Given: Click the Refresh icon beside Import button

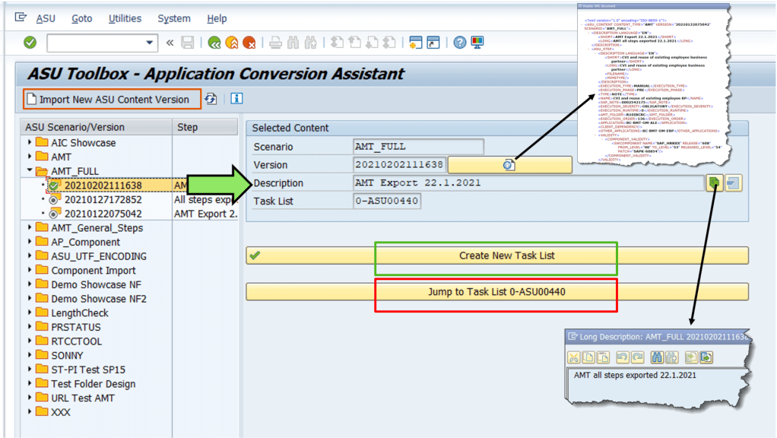Looking at the screenshot, I should [x=211, y=99].
